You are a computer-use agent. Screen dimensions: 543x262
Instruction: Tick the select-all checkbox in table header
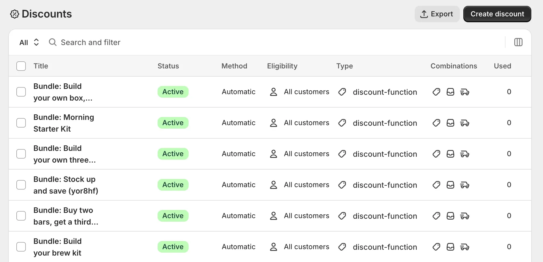click(x=21, y=66)
